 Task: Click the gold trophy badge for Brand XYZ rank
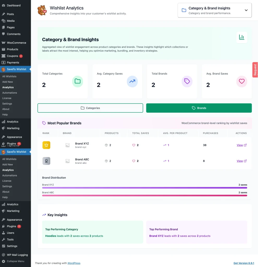point(46,145)
